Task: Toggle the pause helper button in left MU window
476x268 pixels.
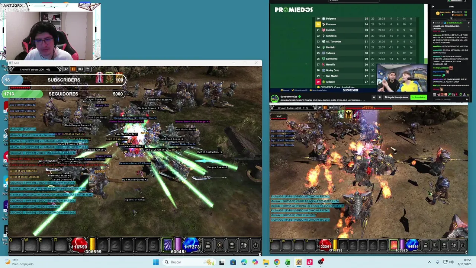Action: (73, 69)
